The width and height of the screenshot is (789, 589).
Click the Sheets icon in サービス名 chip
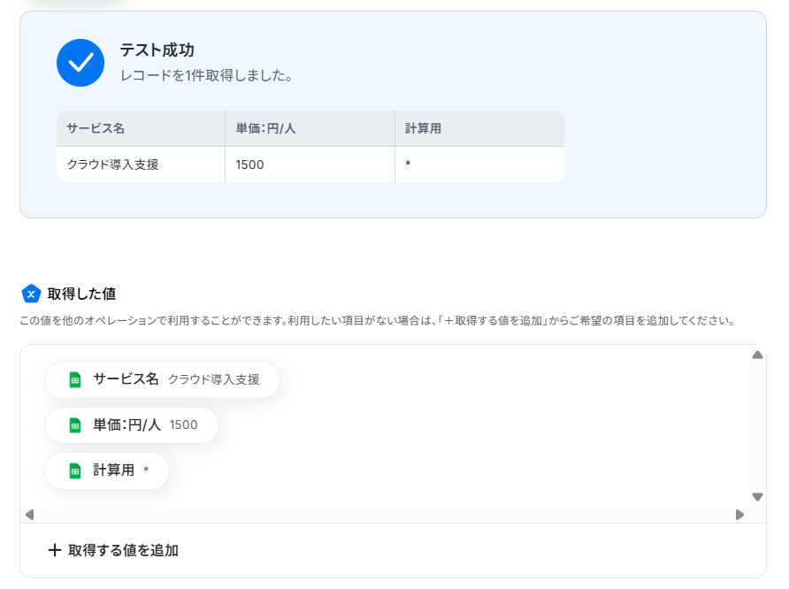[x=75, y=379]
